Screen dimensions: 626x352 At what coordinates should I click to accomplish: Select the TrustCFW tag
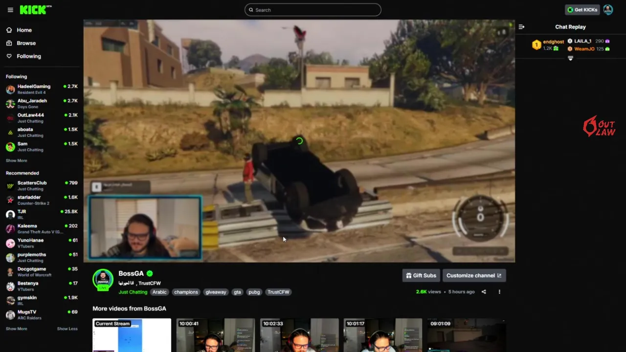pos(278,292)
